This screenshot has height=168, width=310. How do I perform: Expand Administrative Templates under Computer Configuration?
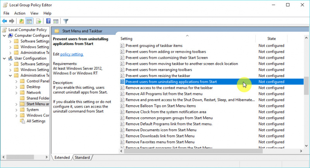coord(10,53)
